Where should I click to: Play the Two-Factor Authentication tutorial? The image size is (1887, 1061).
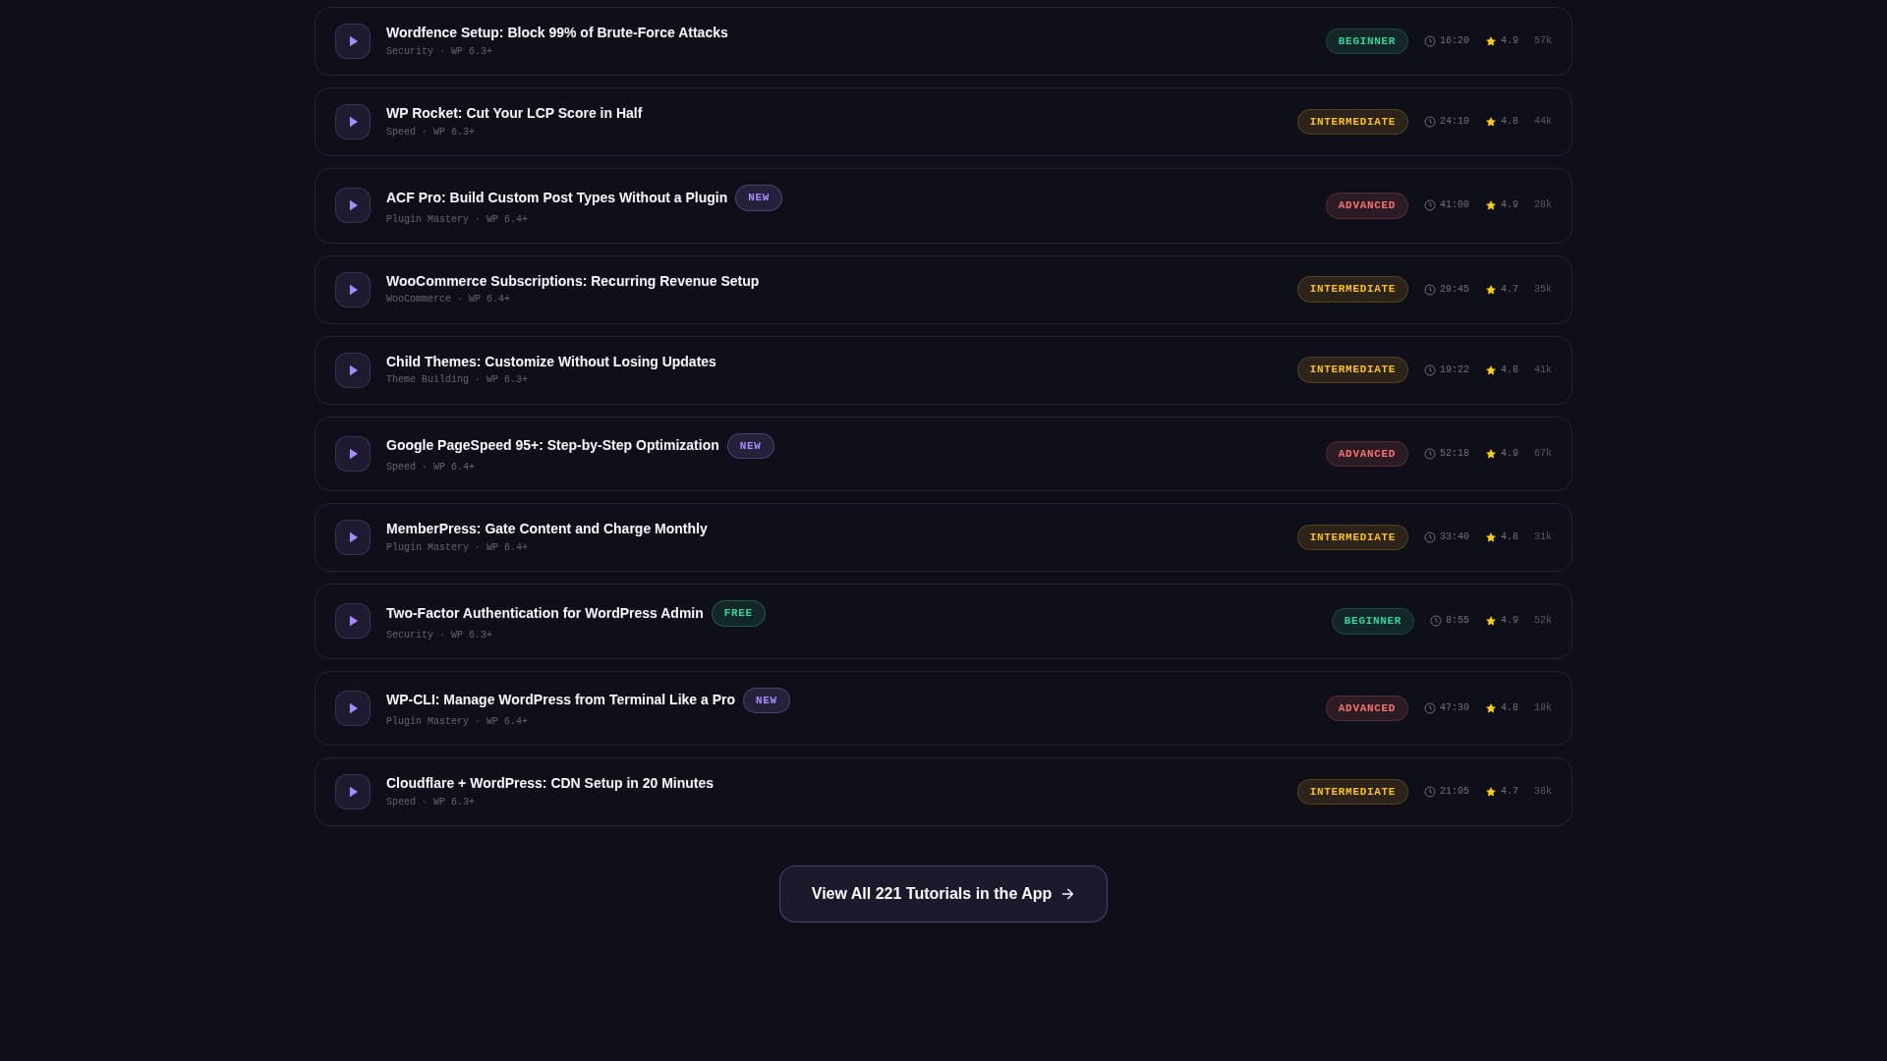353,621
